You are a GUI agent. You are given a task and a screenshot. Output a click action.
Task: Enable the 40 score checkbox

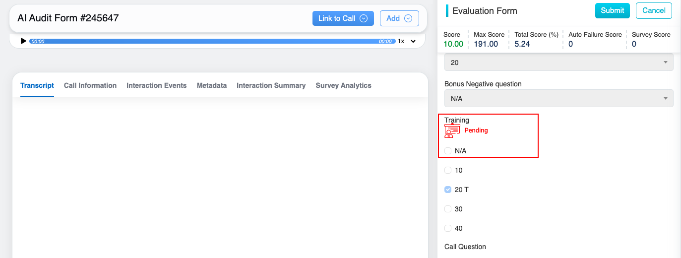[x=448, y=228]
